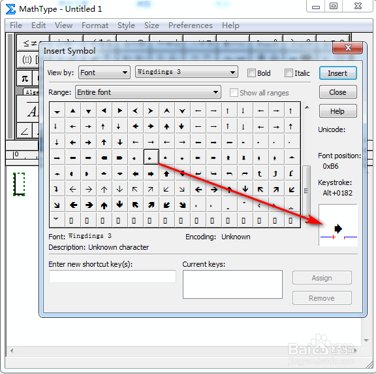Open the File menu
The height and width of the screenshot is (374, 376).
[x=16, y=25]
